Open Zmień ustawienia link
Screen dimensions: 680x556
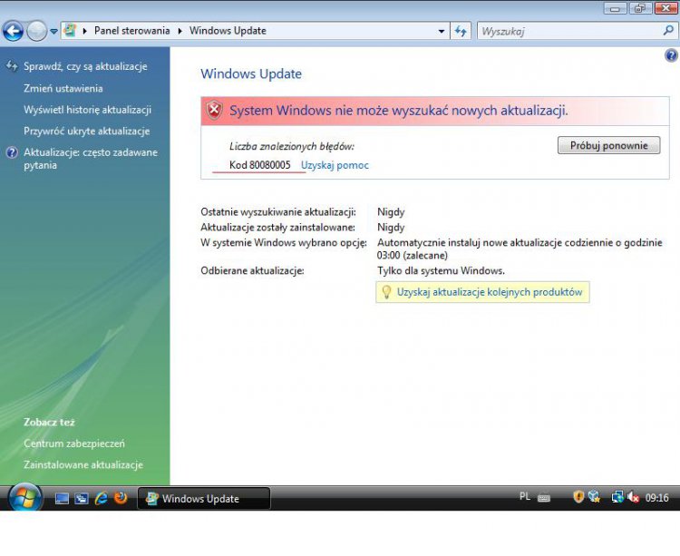(x=63, y=89)
